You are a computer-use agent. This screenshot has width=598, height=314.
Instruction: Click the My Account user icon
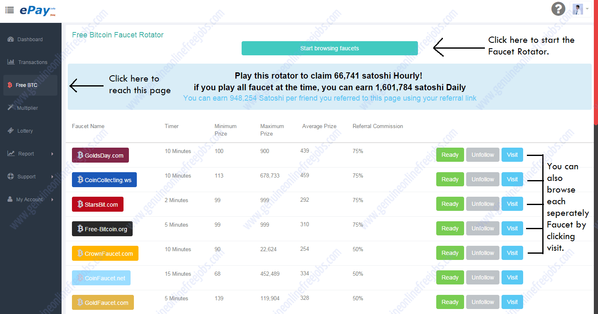pos(10,199)
